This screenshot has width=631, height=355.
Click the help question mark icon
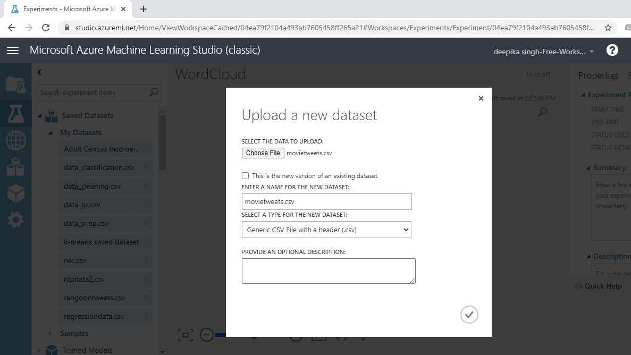pyautogui.click(x=612, y=50)
